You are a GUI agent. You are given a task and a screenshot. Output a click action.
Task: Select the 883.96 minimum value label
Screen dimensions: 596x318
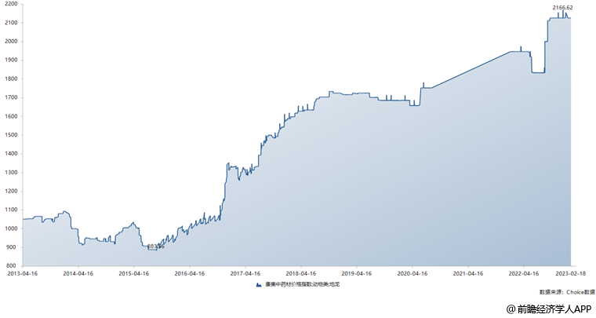(156, 247)
